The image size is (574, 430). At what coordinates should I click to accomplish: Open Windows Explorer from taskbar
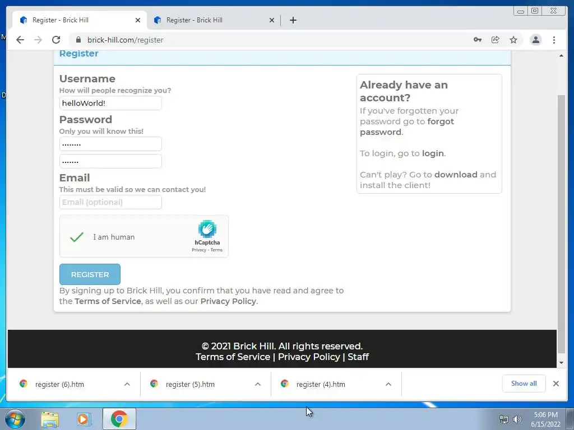coord(50,419)
